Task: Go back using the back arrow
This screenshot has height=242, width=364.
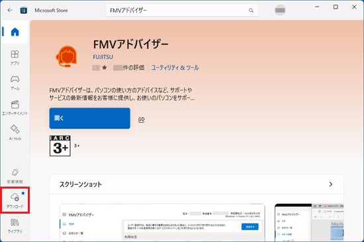Action: [x=10, y=10]
